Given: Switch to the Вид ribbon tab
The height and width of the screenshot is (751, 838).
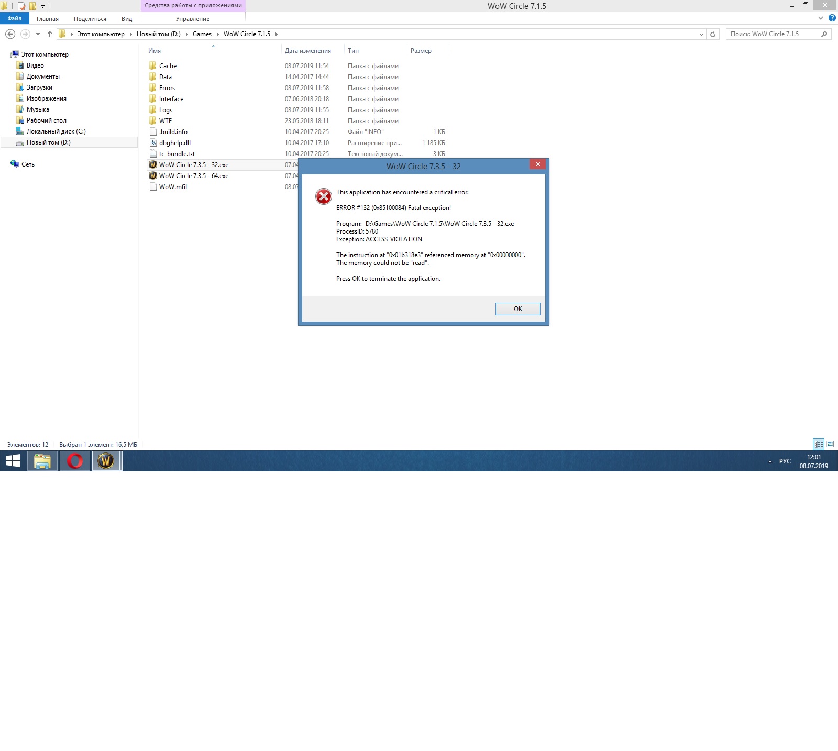Looking at the screenshot, I should pyautogui.click(x=127, y=19).
